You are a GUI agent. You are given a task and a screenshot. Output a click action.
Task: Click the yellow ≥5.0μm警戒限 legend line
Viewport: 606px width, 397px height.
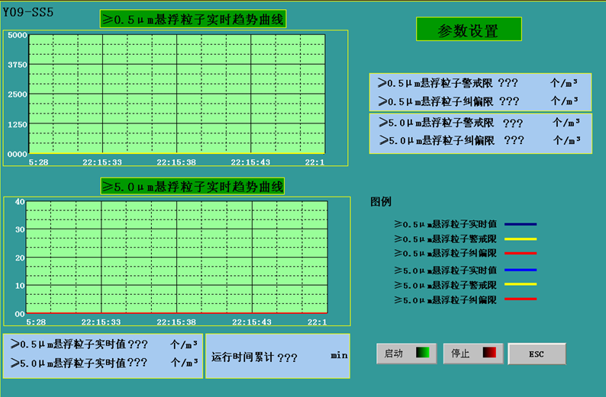[521, 284]
